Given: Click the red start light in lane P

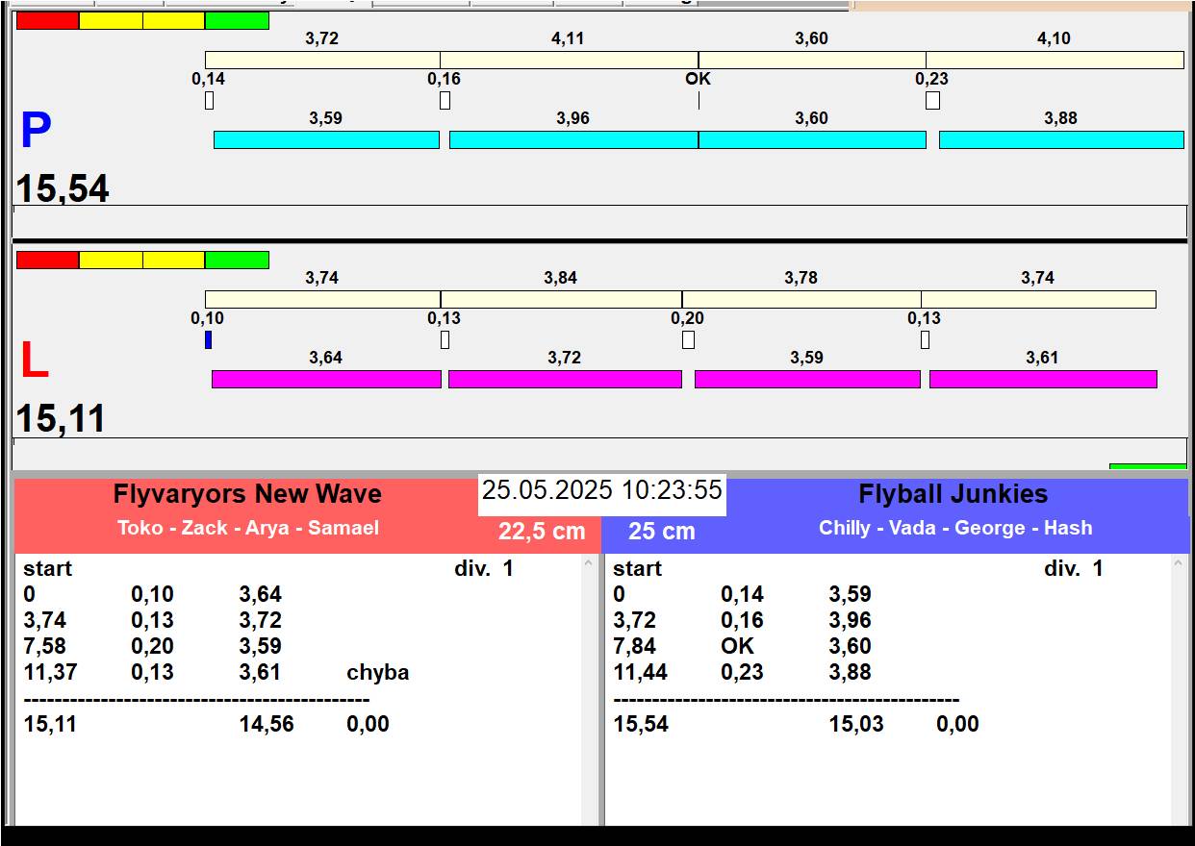Looking at the screenshot, I should 47,20.
